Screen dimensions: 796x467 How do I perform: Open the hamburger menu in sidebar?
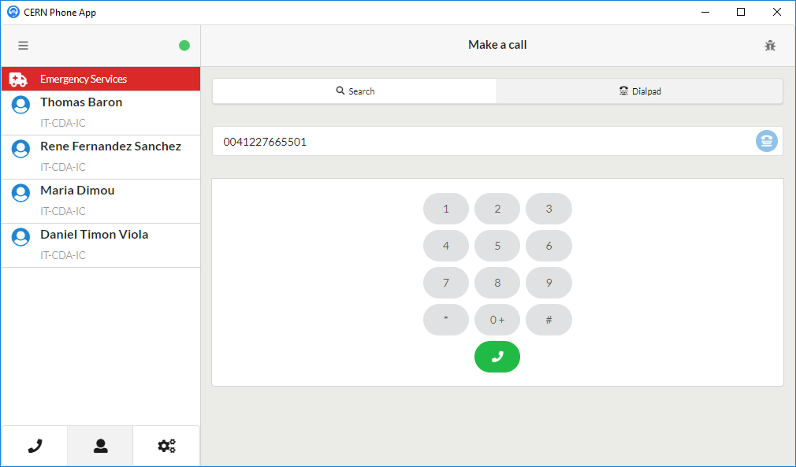click(x=23, y=46)
